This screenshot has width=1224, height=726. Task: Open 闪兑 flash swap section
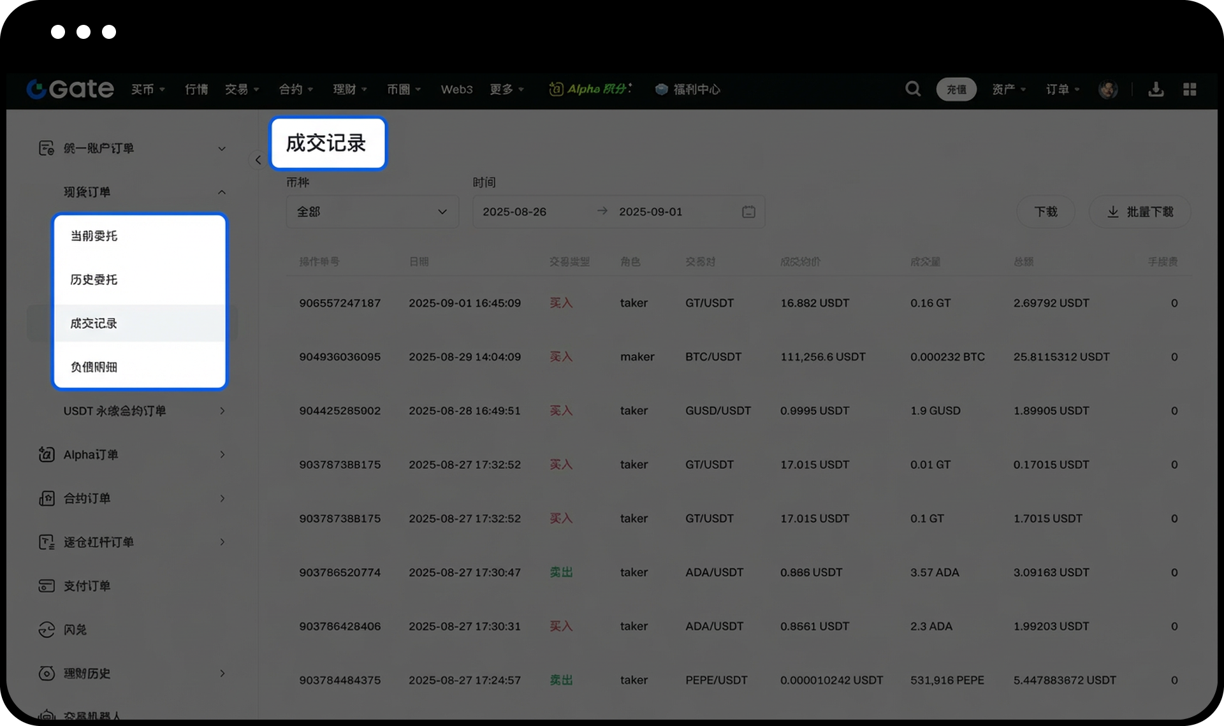(75, 630)
